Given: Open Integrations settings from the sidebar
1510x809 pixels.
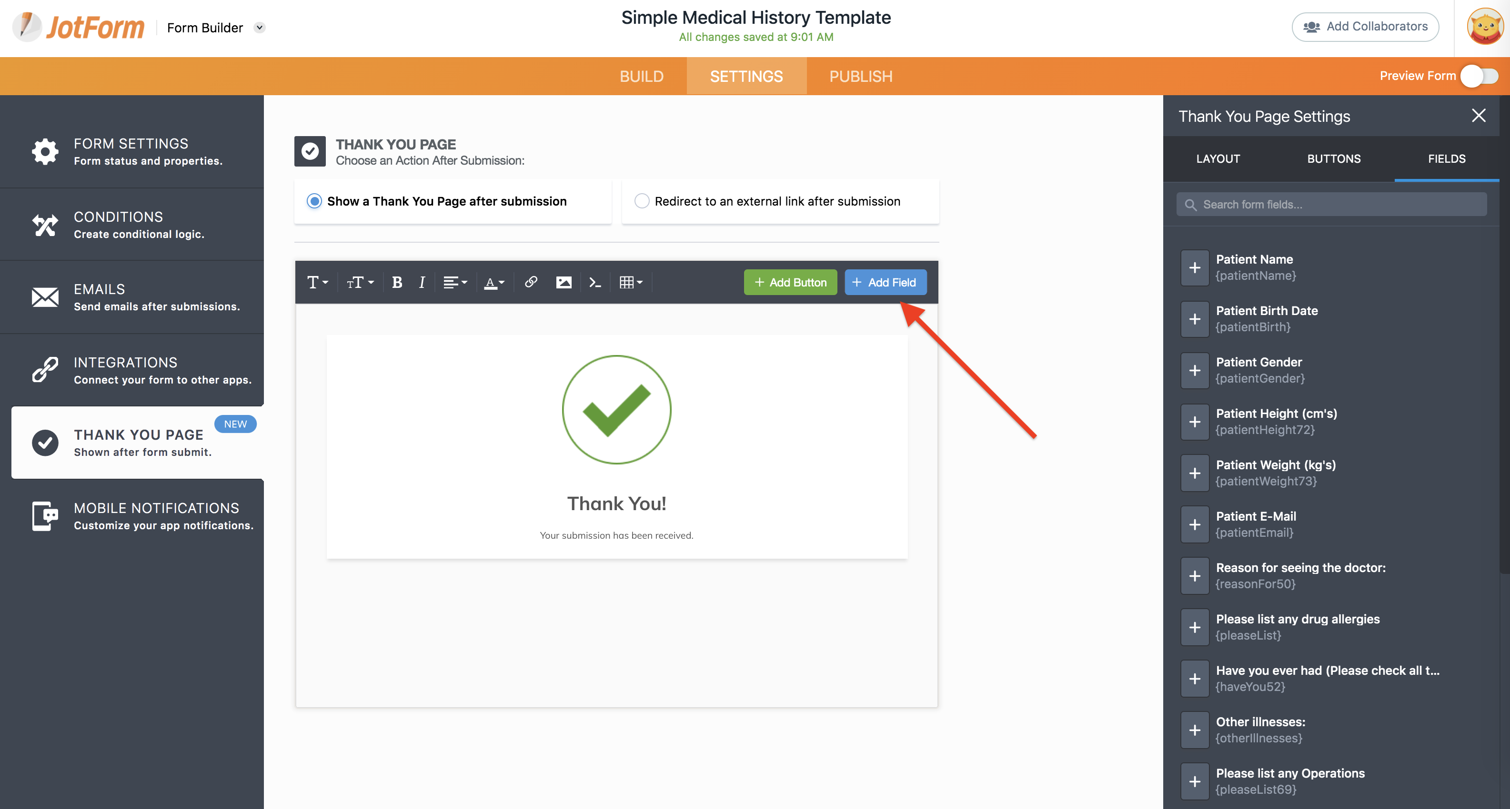Looking at the screenshot, I should pos(138,370).
